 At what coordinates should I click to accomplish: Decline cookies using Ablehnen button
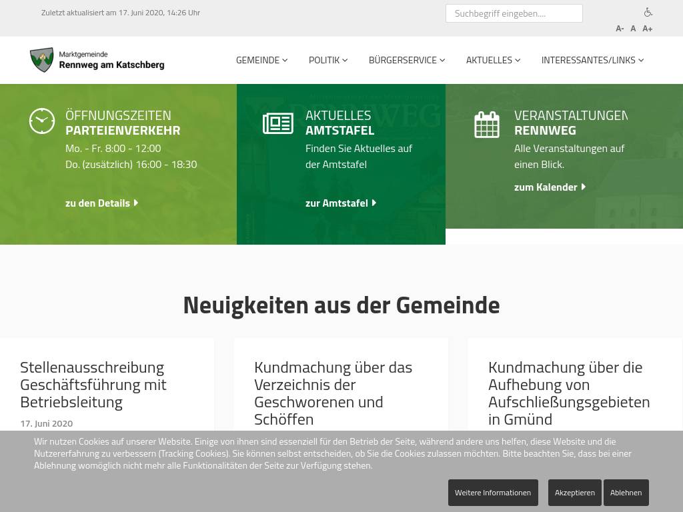(626, 493)
